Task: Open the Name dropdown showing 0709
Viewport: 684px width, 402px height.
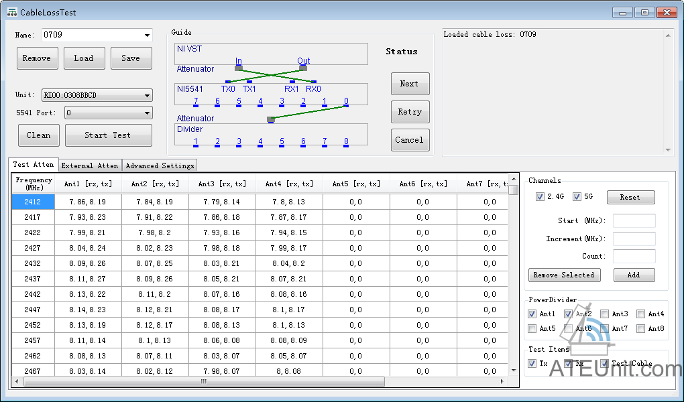Action: tap(148, 36)
